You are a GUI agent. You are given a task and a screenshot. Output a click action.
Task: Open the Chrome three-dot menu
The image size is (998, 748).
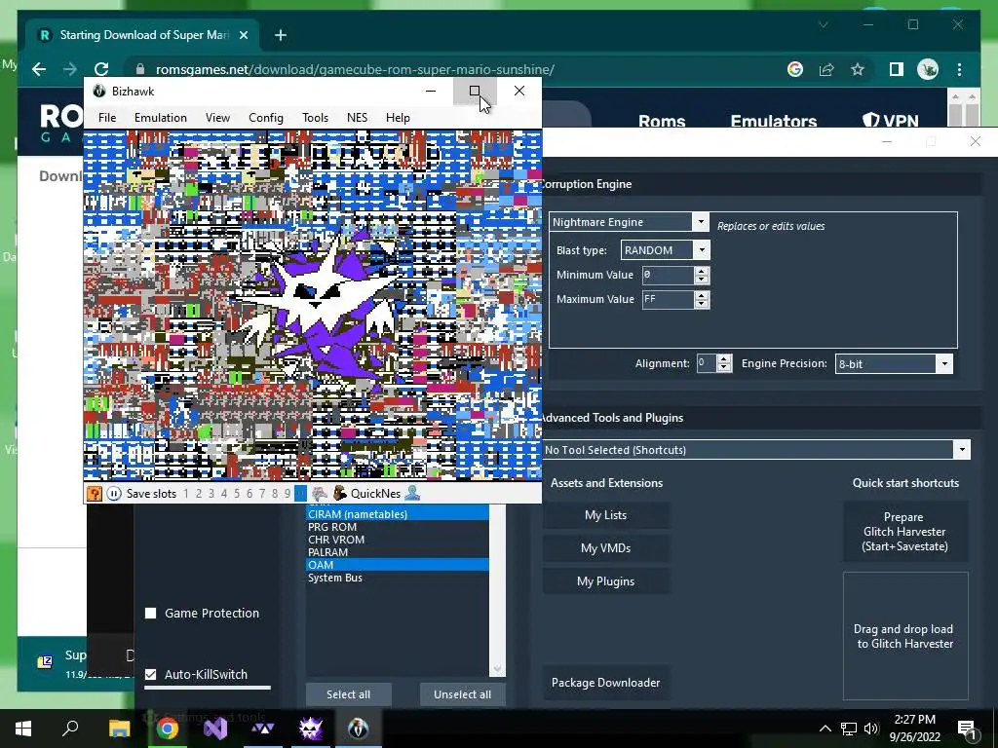pyautogui.click(x=959, y=69)
